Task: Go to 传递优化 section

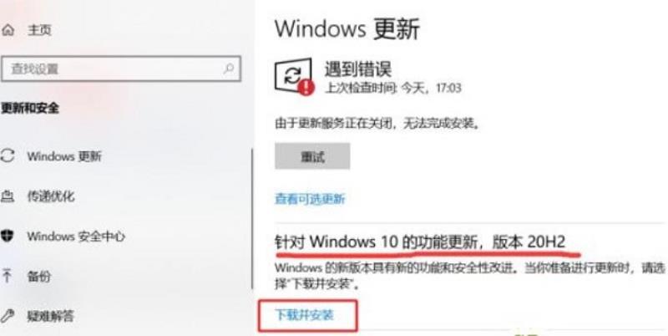Action: coord(51,196)
